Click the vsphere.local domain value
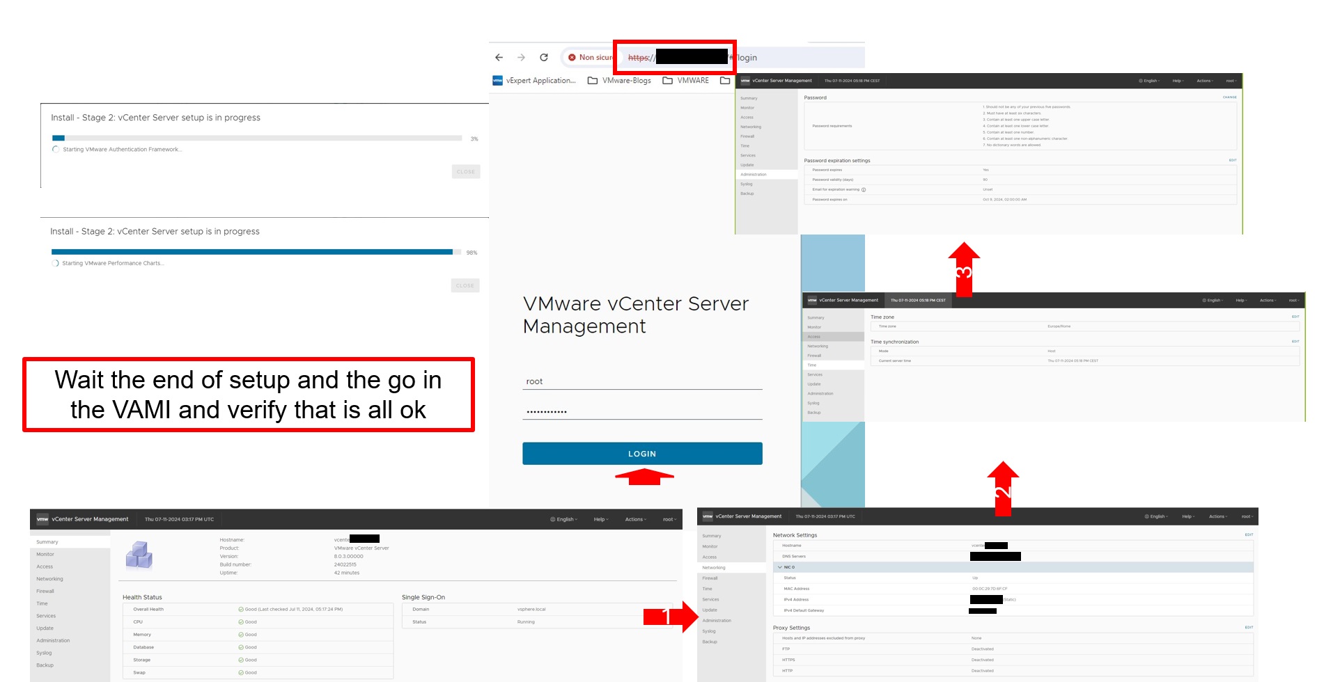 531,610
